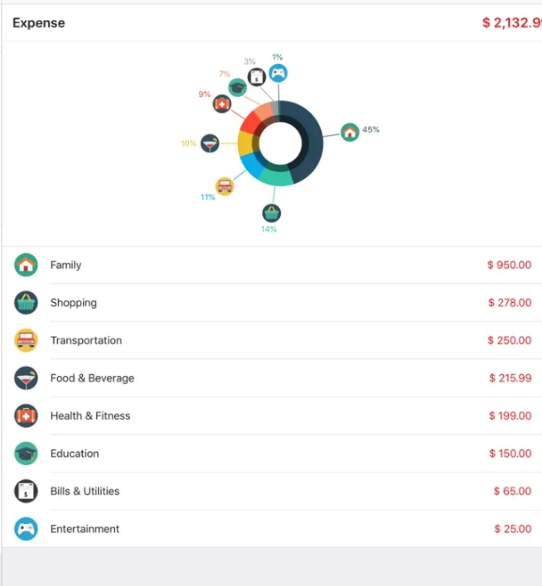The height and width of the screenshot is (586, 542).
Task: Select the cocktail icon beside 10% on chart
Action: [210, 143]
